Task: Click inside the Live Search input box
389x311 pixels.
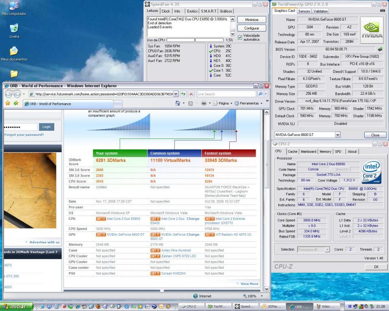Action: tap(226, 94)
